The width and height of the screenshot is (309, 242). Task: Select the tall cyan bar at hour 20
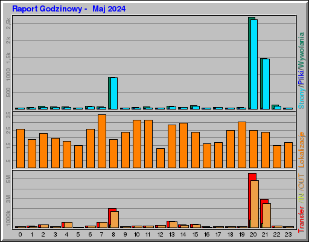click(254, 64)
